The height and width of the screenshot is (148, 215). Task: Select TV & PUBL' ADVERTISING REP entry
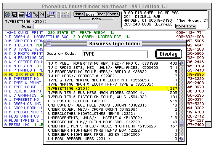112,64
